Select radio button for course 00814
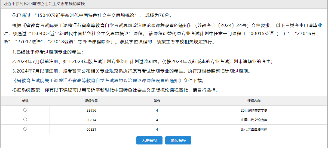 [25, 119]
